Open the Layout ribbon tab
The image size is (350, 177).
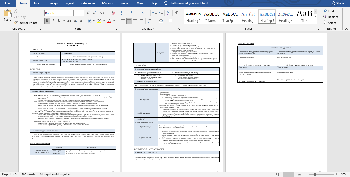pos(69,3)
